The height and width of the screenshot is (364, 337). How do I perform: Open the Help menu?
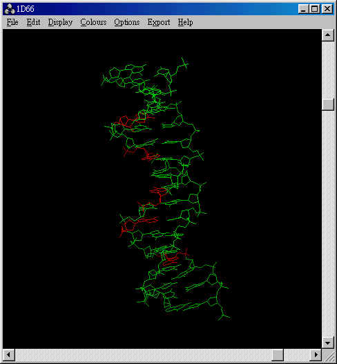tap(185, 22)
